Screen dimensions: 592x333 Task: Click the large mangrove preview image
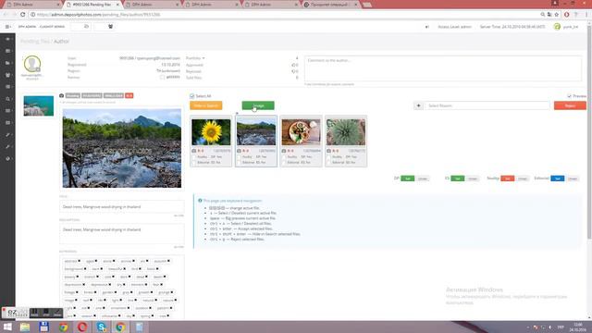122,148
